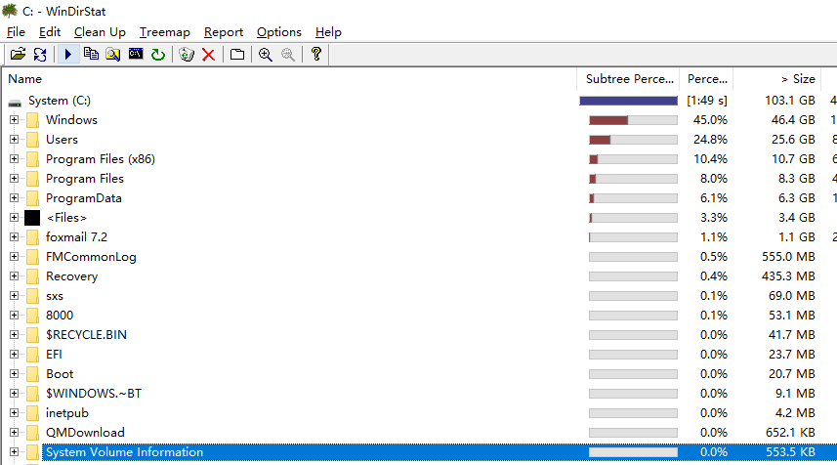Open the Options menu
Image resolution: width=837 pixels, height=465 pixels.
(x=279, y=32)
